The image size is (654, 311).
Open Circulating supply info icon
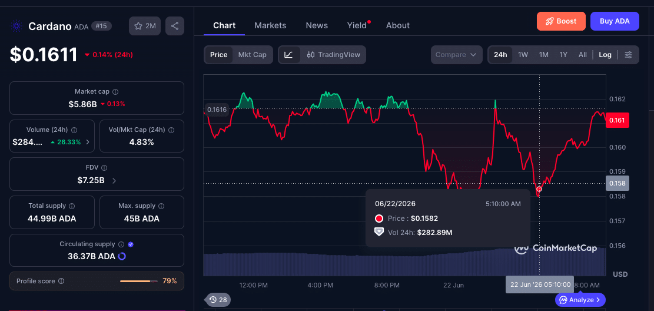[121, 244]
